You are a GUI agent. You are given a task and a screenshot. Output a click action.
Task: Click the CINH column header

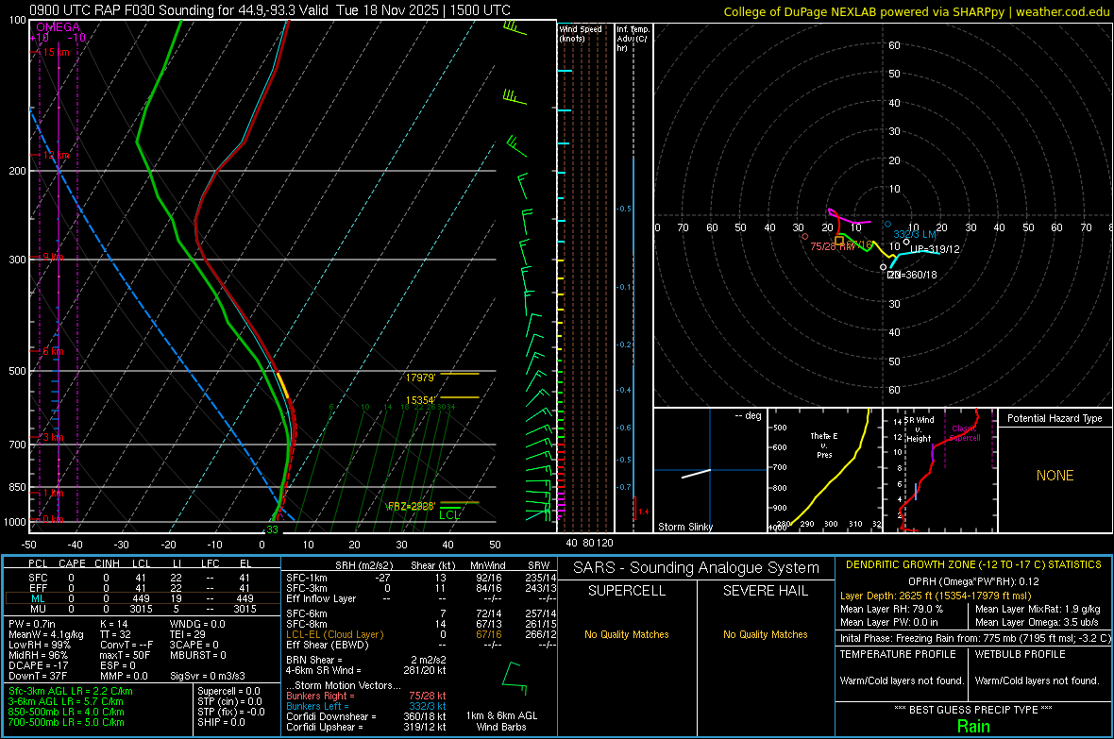tap(108, 563)
